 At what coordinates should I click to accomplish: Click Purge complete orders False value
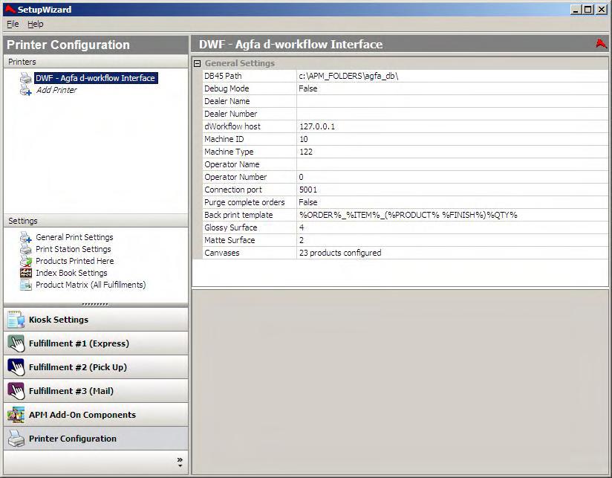[452, 202]
